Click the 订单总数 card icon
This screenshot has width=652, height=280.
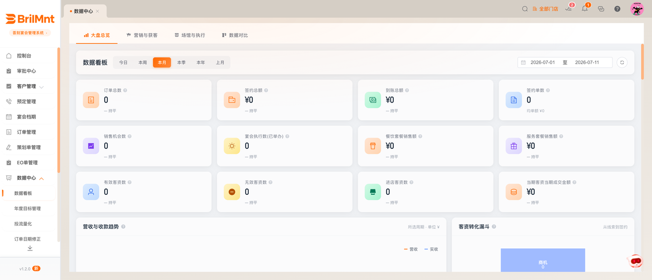(91, 100)
